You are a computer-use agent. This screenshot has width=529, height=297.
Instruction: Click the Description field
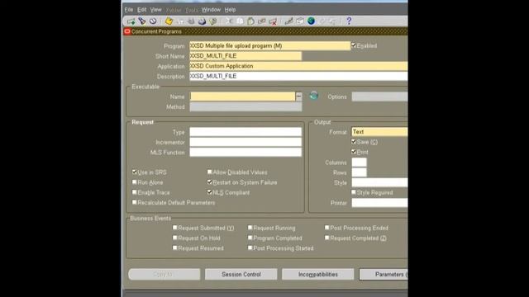(298, 76)
